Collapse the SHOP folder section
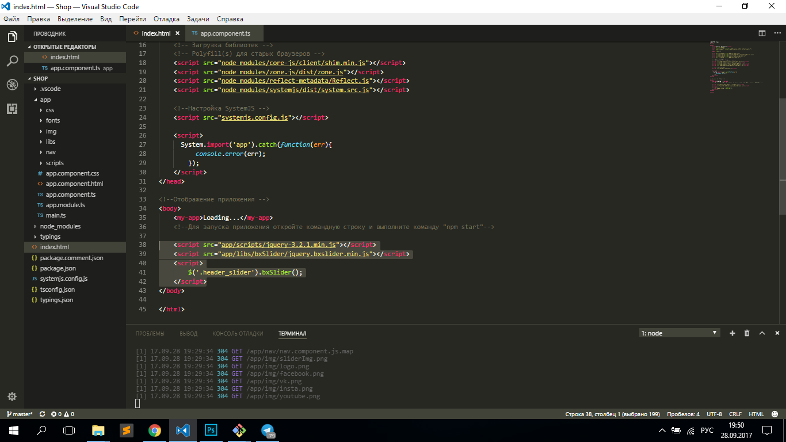 point(40,78)
